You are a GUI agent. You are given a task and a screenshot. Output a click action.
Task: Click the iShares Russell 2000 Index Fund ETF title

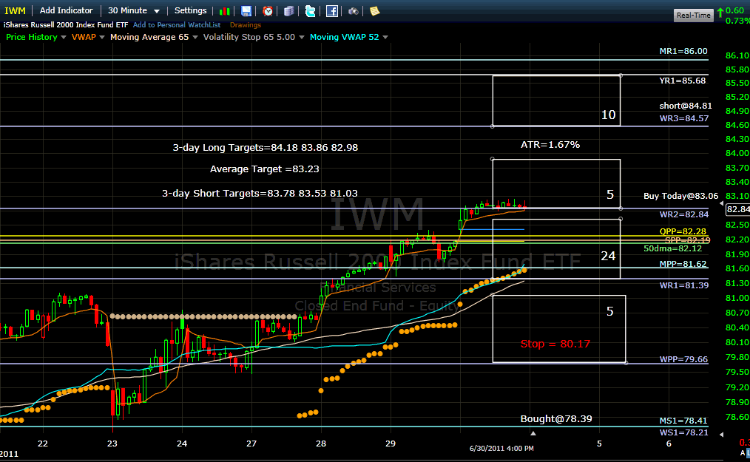tap(66, 25)
